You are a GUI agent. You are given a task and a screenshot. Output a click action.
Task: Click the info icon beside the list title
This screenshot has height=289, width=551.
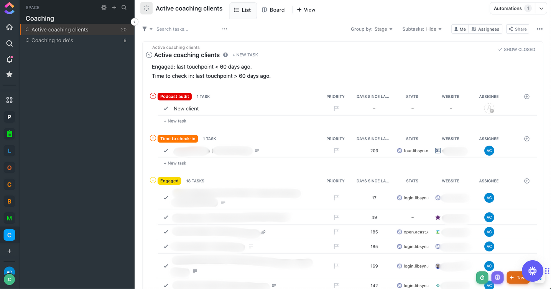tap(225, 55)
